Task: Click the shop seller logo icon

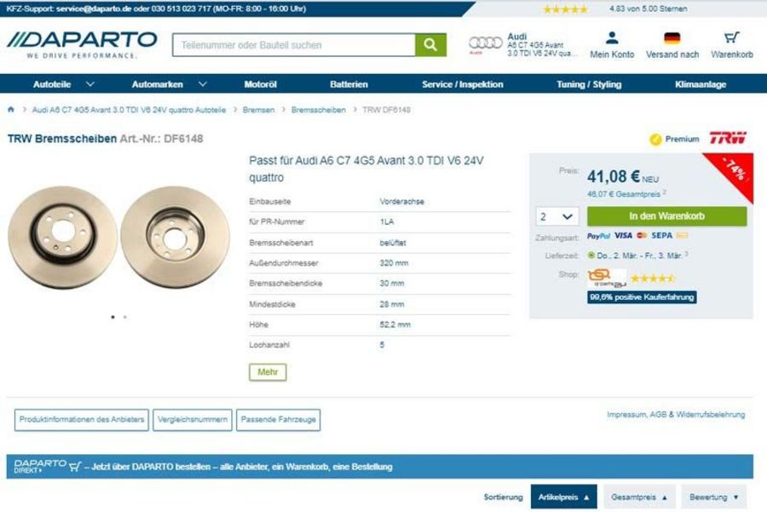Action: pos(606,279)
